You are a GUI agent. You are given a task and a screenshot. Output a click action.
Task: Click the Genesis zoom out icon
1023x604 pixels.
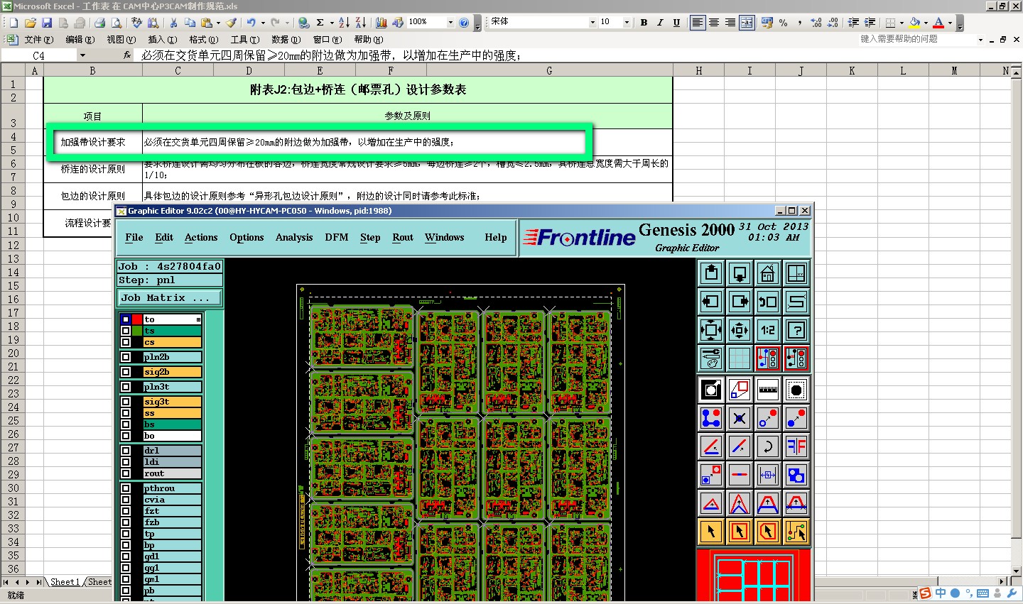[740, 330]
